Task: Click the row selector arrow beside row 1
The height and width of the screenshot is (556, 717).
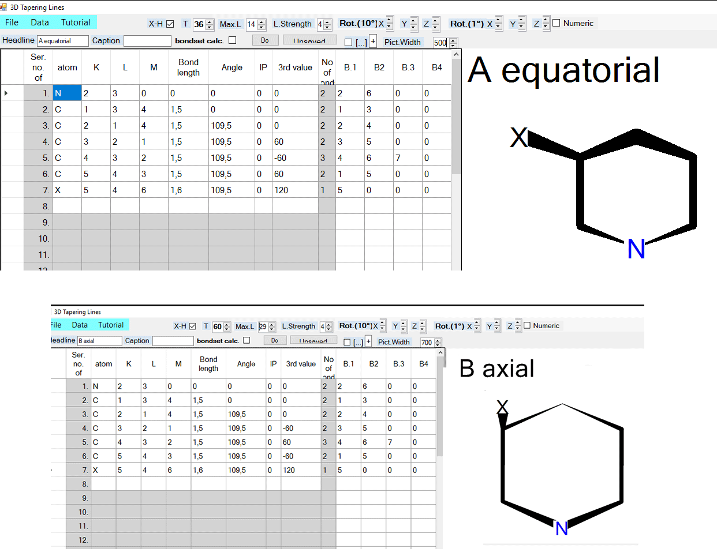Action: 6,93
